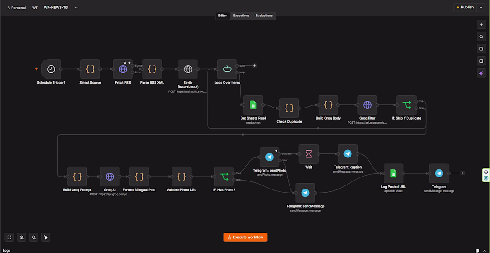490x253 pixels.
Task: Add a sticky note from right sidebar
Action: pyautogui.click(x=481, y=49)
